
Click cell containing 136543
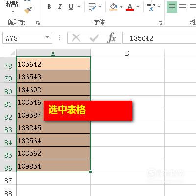click(x=53, y=76)
